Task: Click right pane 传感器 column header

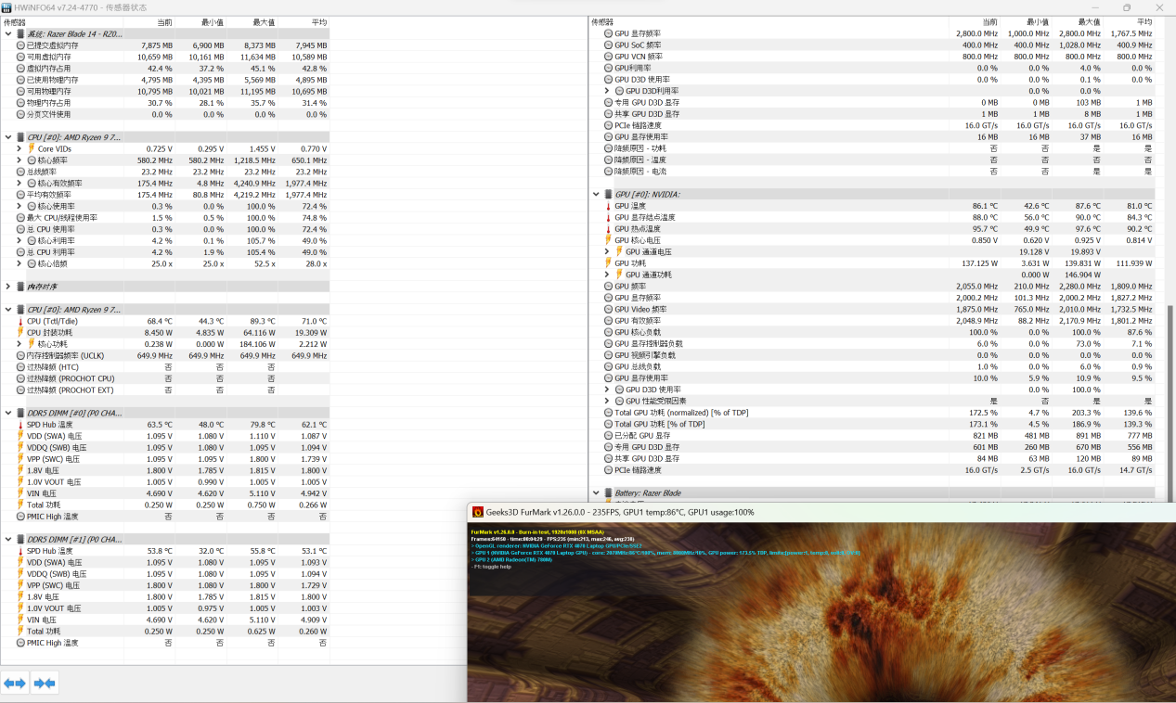Action: click(x=769, y=21)
